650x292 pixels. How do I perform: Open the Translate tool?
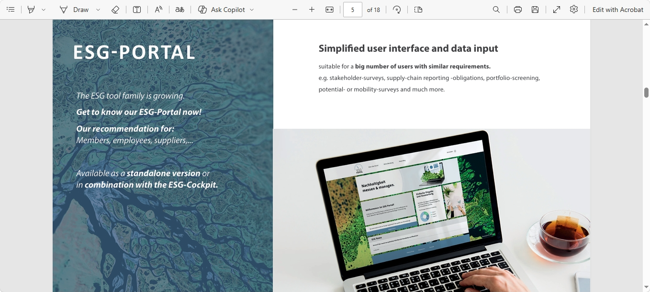point(179,10)
